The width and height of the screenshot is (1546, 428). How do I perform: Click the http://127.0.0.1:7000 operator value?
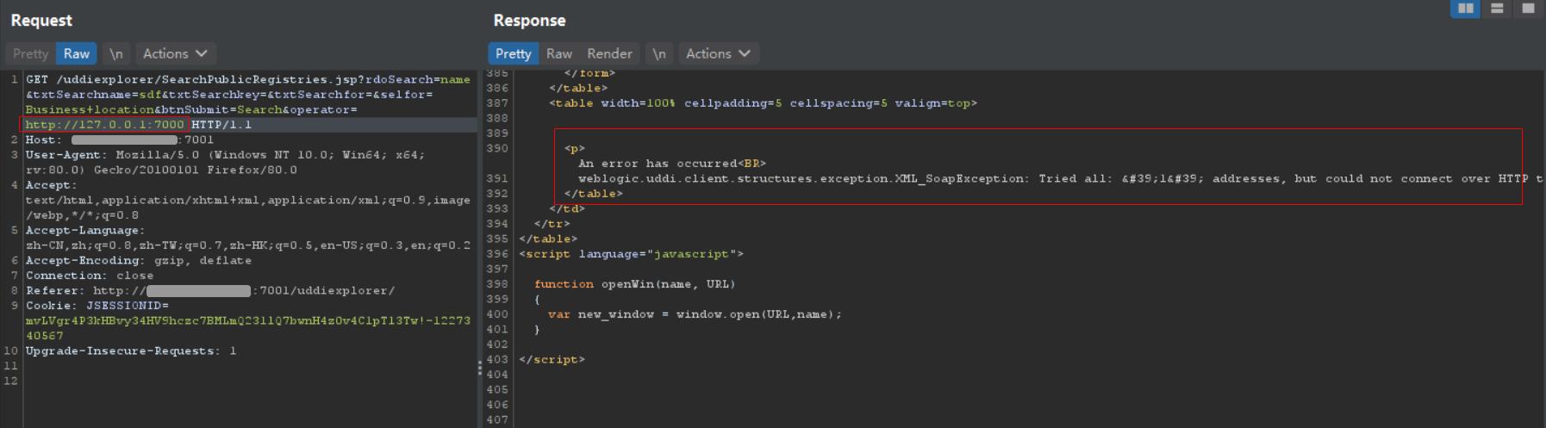pos(105,125)
